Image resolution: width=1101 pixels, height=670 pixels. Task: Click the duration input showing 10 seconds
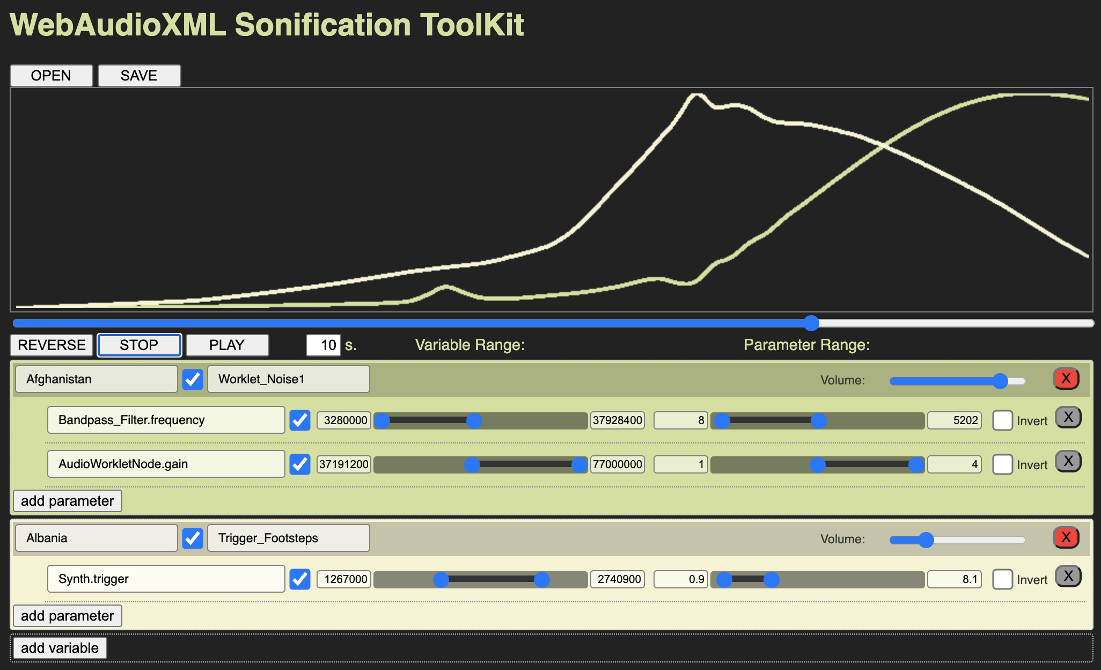[x=323, y=345]
